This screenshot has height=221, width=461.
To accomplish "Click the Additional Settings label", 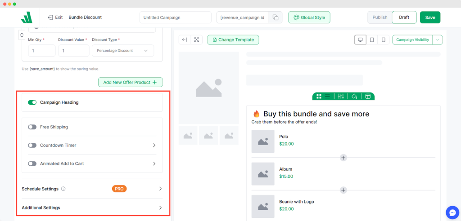I will [x=41, y=208].
